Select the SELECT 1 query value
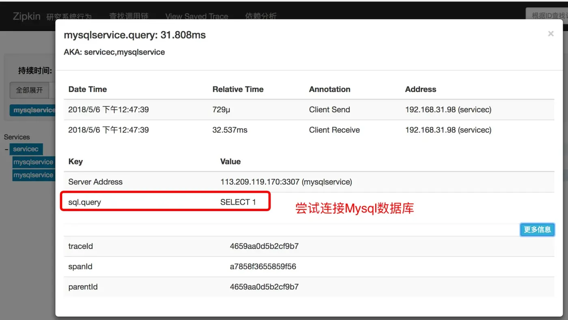Screen dimensions: 568x320 tap(238, 202)
